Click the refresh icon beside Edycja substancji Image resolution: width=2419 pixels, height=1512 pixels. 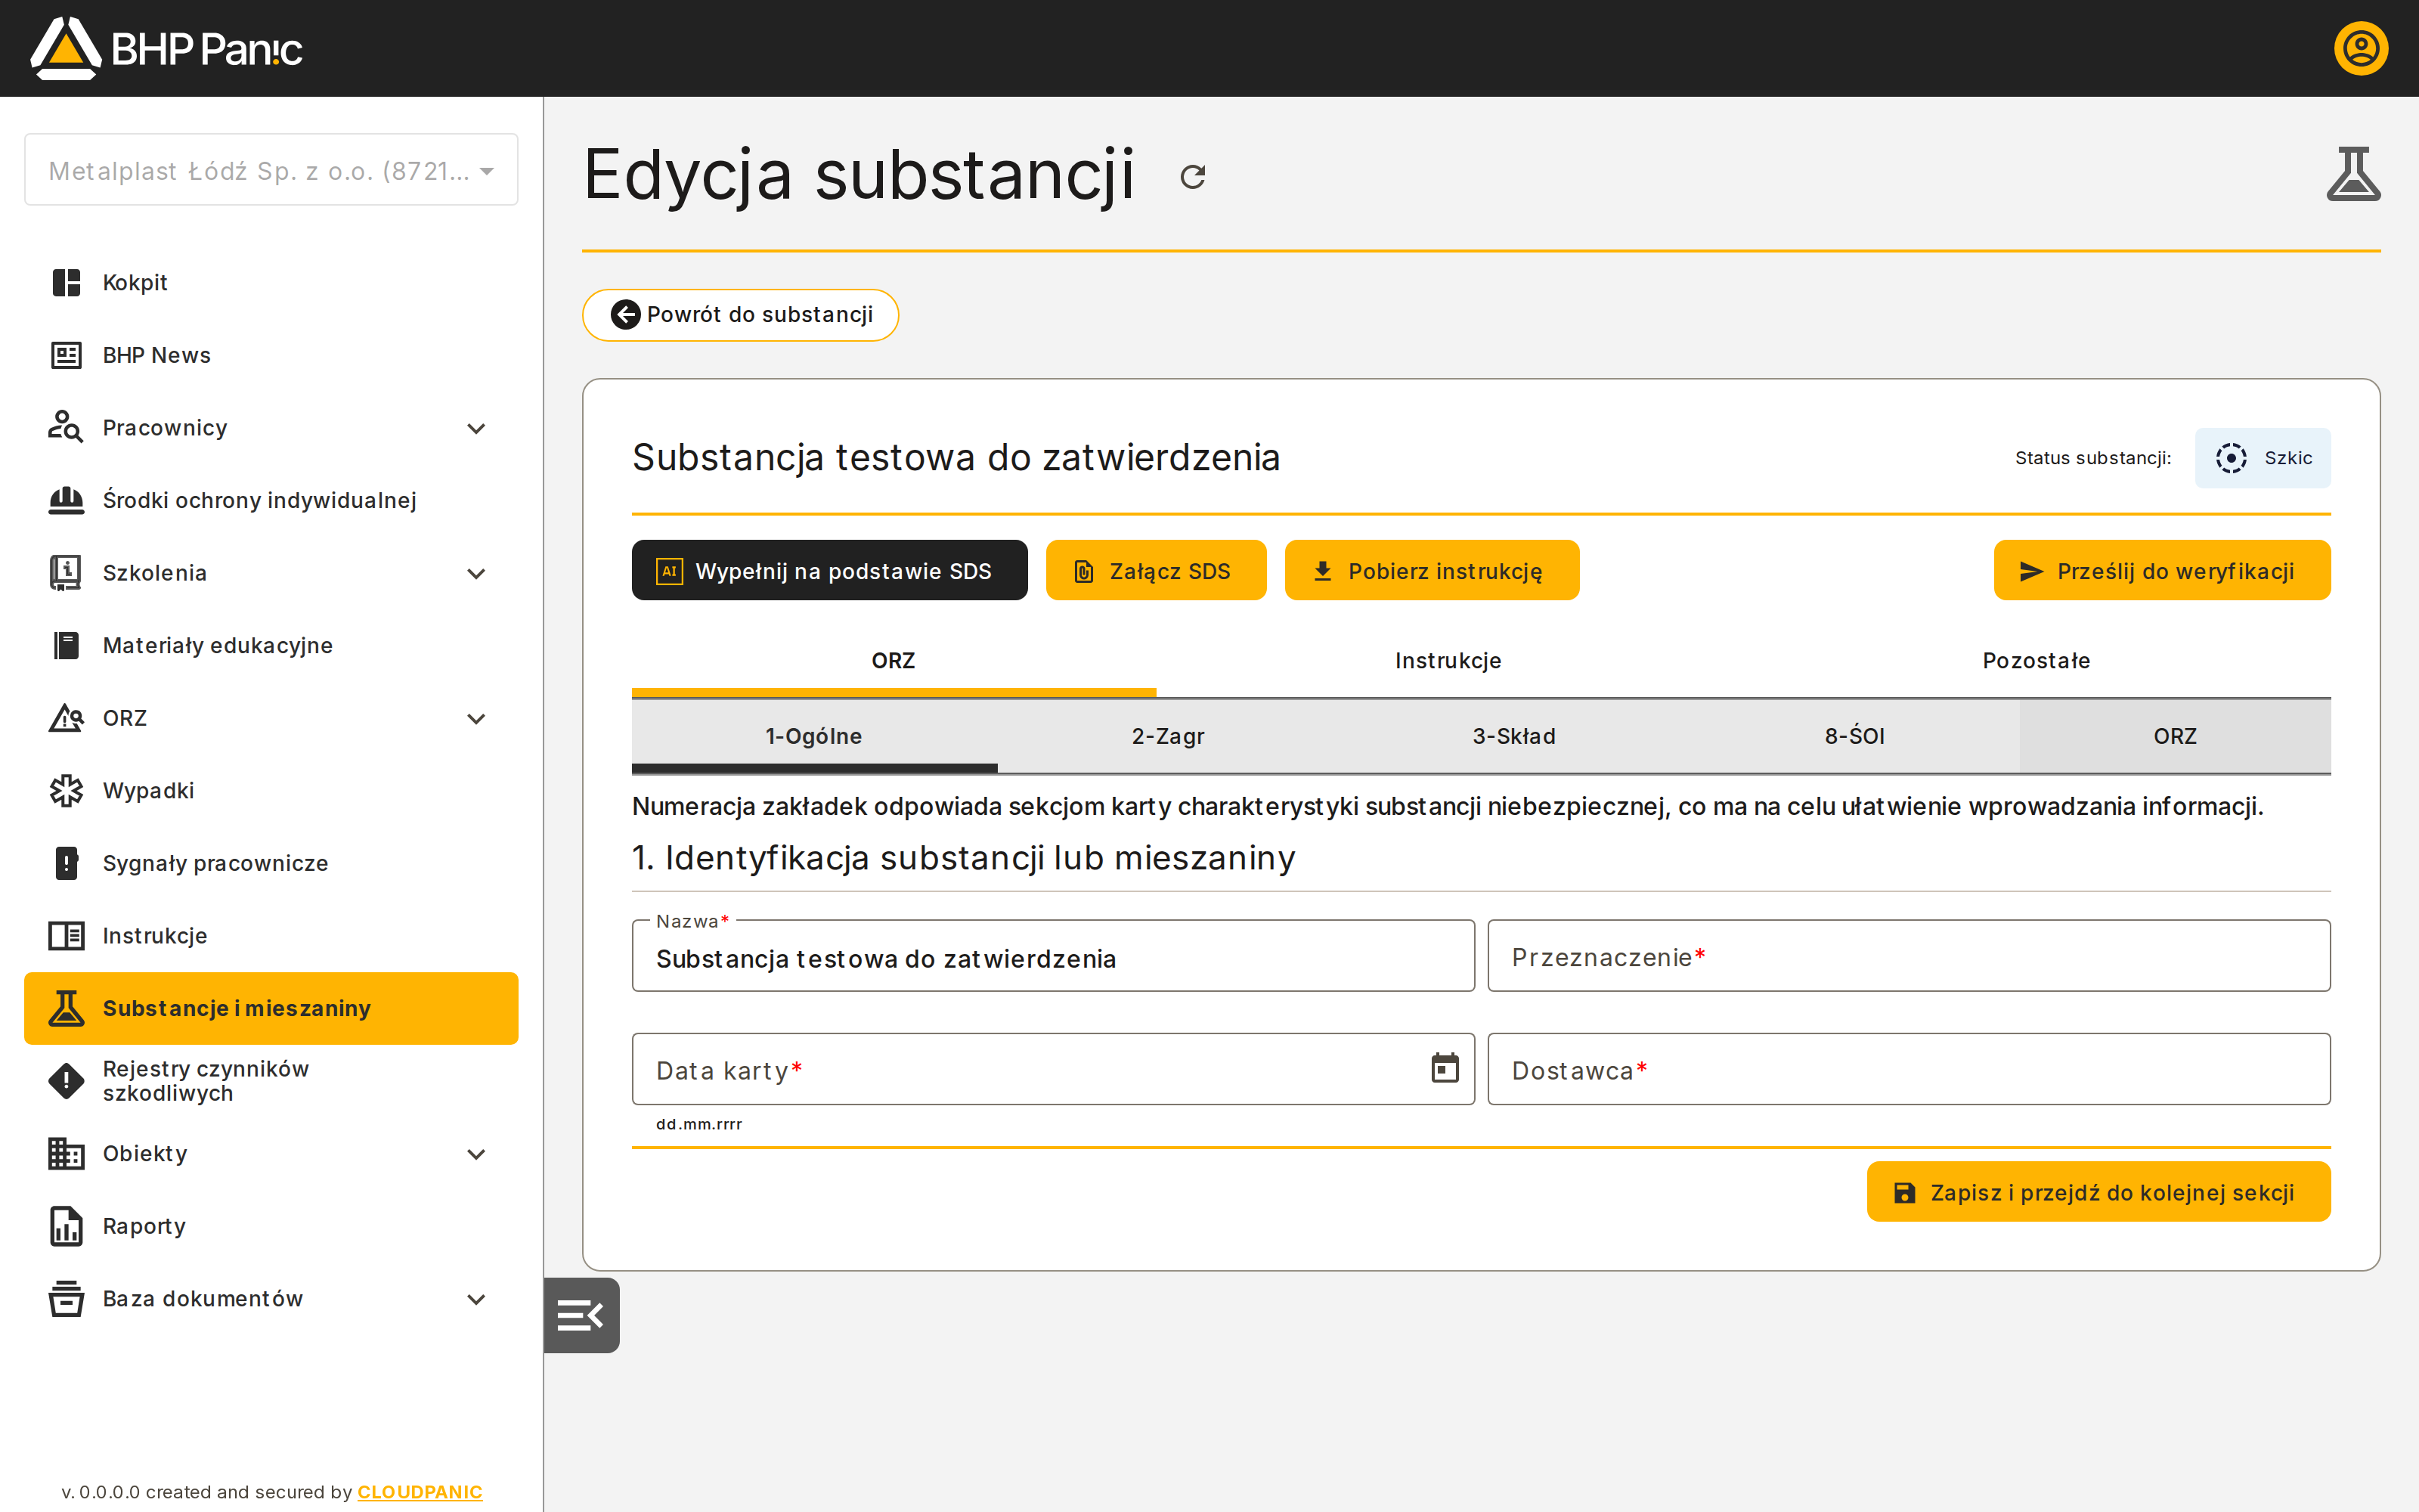(x=1193, y=177)
